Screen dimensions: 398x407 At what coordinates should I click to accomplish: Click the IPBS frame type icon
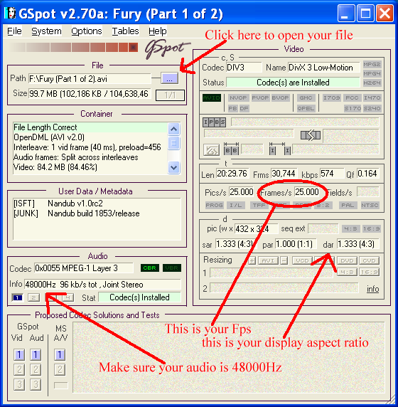214,122
